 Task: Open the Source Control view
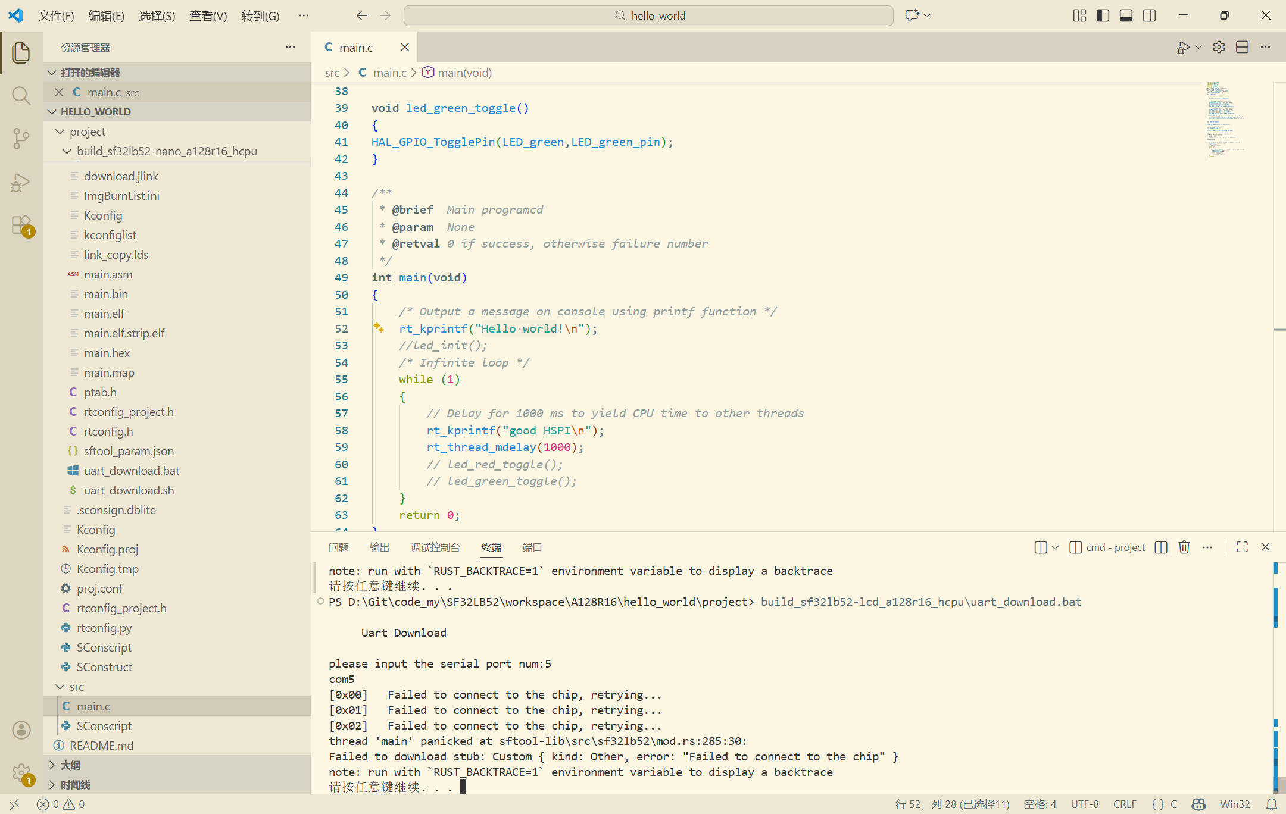pos(21,139)
